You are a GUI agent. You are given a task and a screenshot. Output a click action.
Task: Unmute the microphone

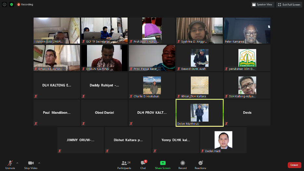point(10,163)
